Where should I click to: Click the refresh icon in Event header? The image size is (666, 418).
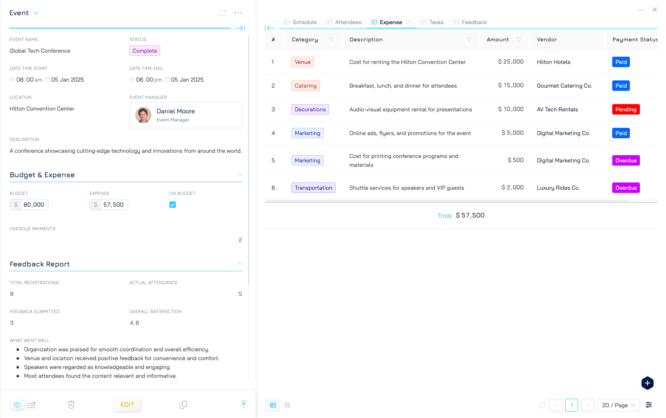point(223,13)
